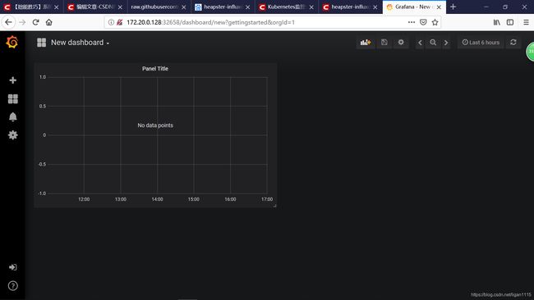The width and height of the screenshot is (534, 300).
Task: Open the Dashboards grid icon in sidebar
Action: (13, 99)
